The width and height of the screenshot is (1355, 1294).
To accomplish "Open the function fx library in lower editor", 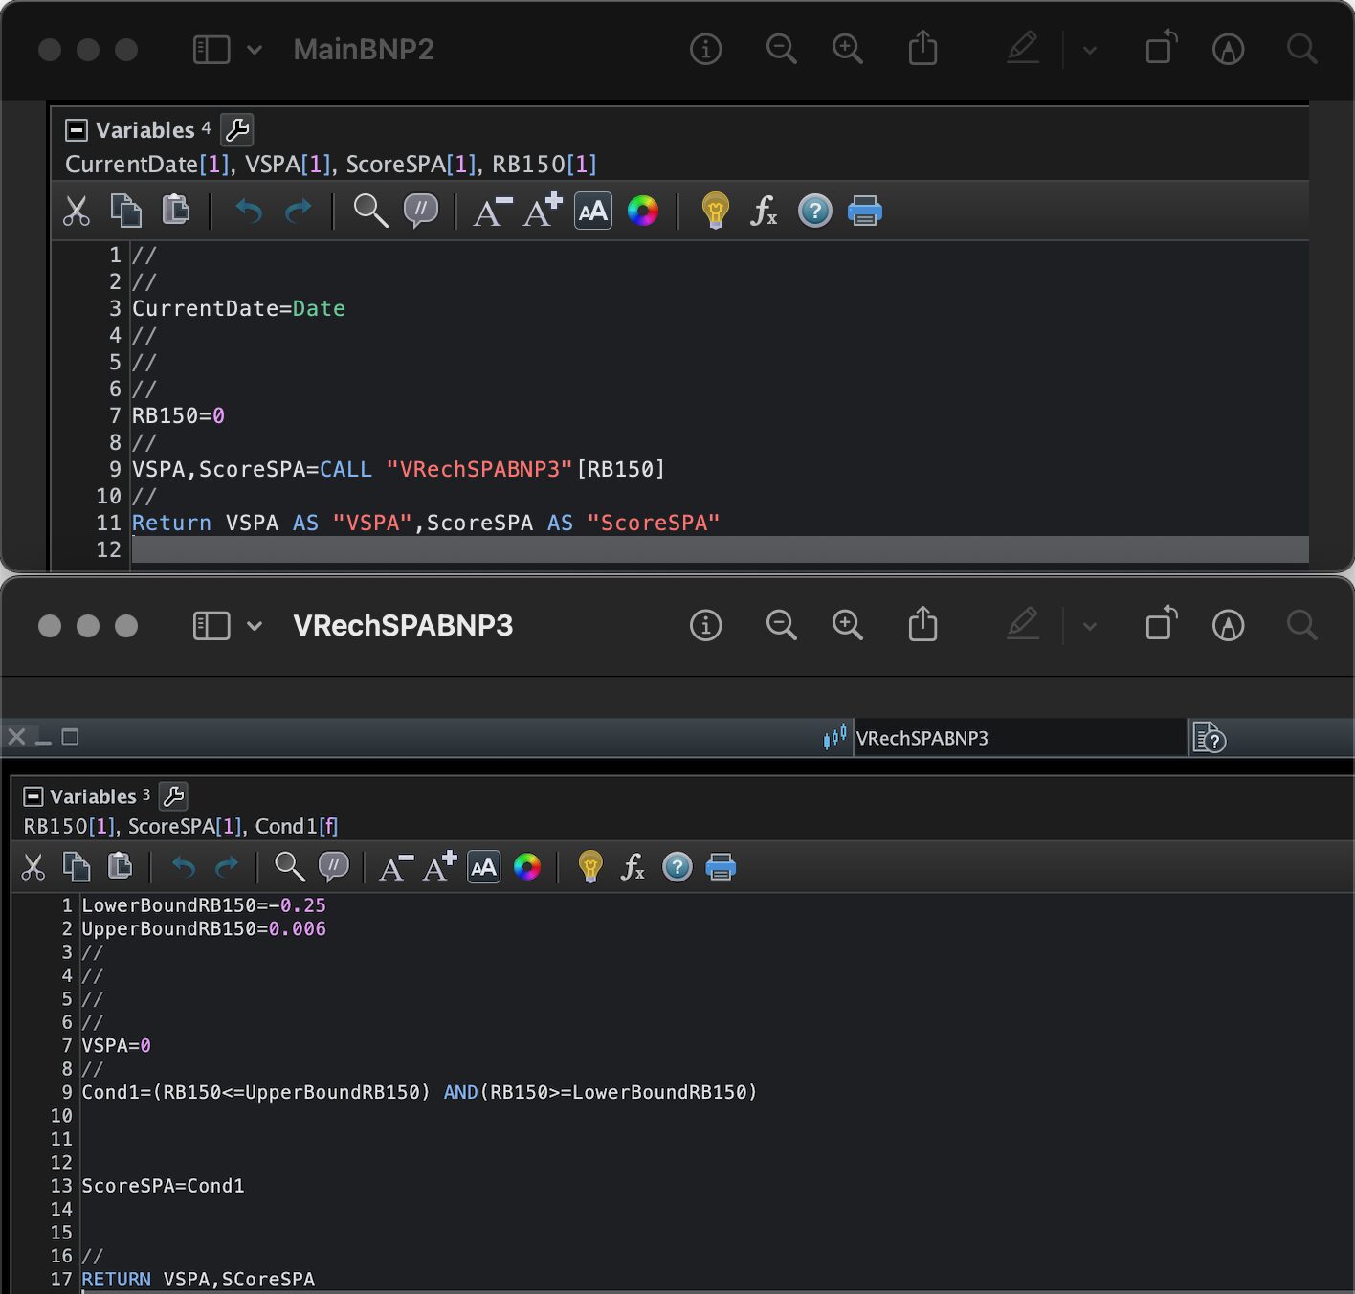I will (x=632, y=867).
